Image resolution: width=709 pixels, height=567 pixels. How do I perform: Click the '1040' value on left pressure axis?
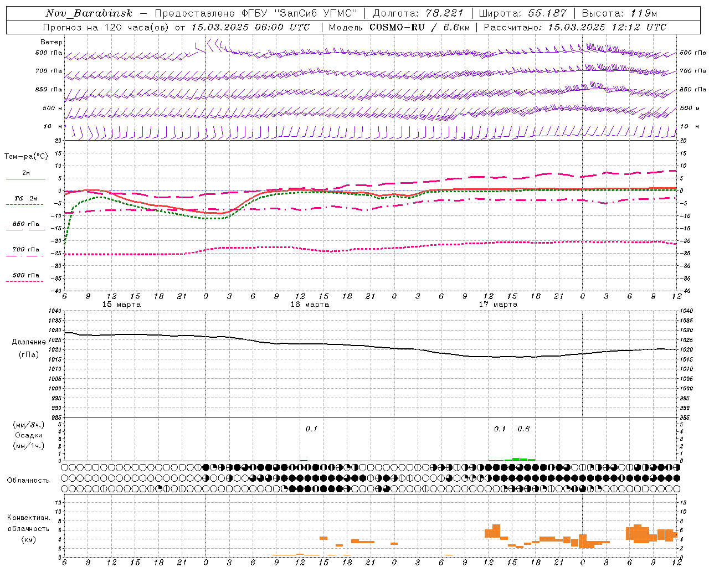pyautogui.click(x=56, y=311)
